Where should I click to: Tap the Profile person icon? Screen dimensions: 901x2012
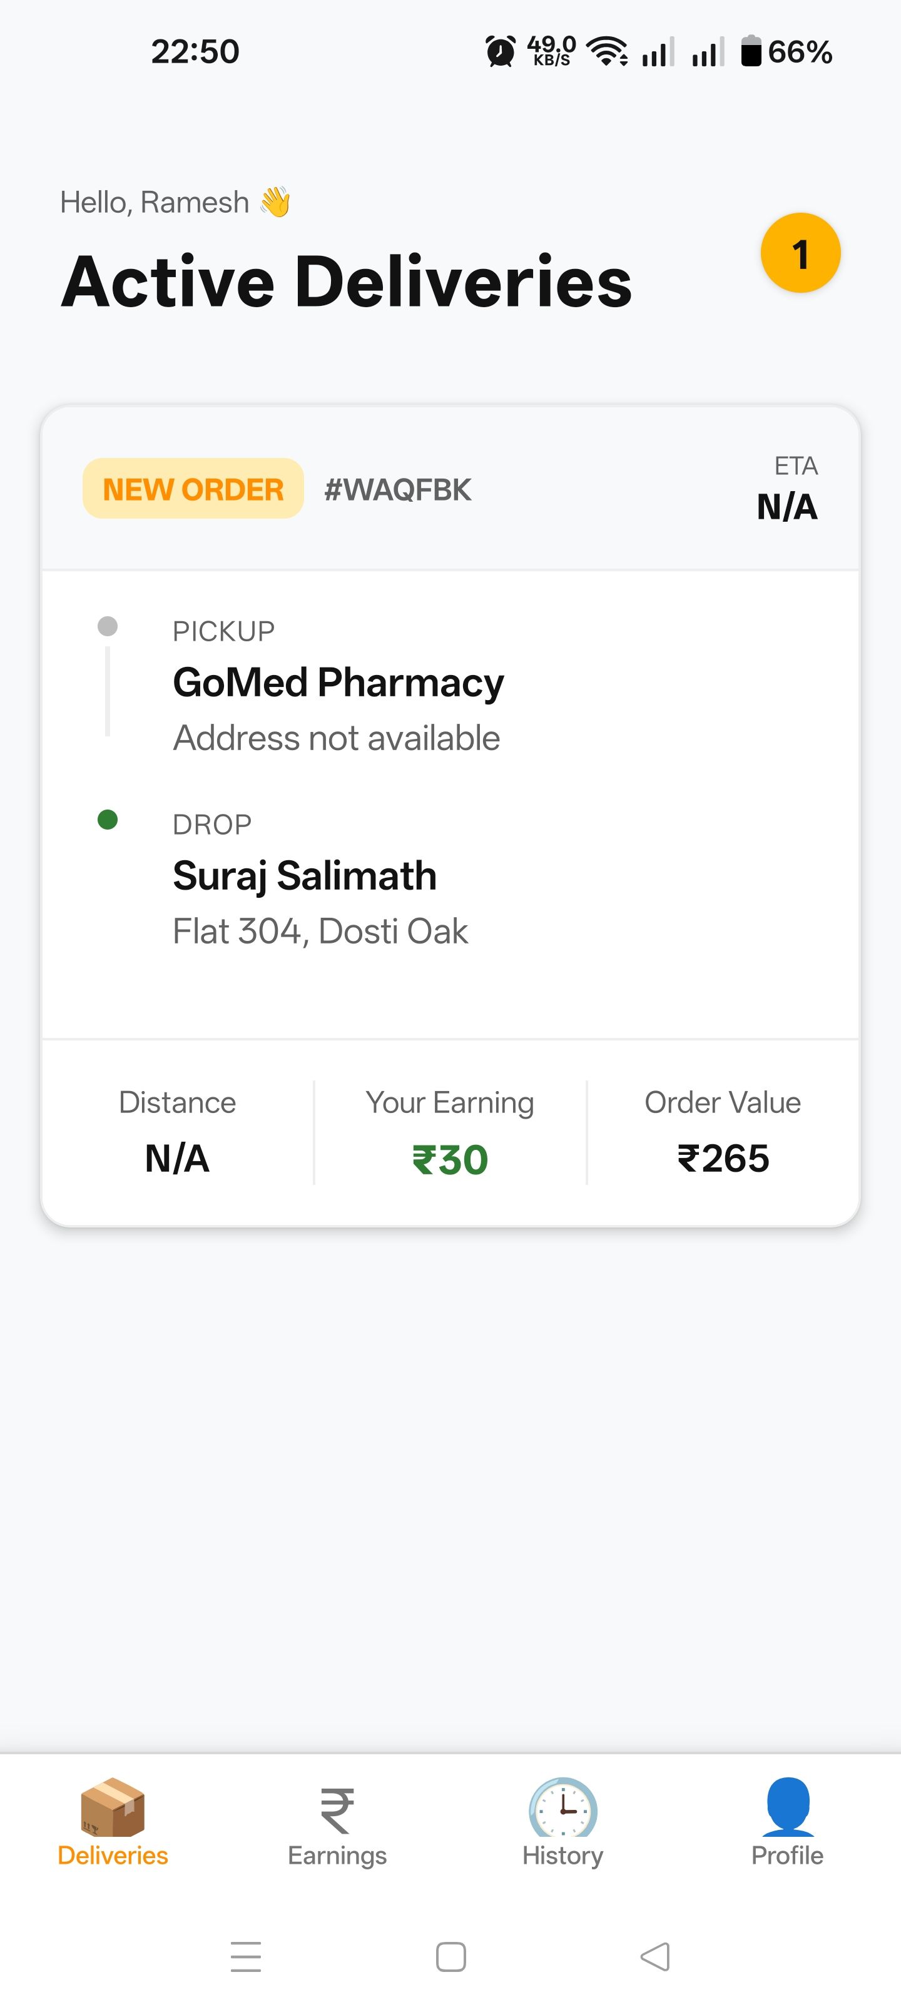787,1807
